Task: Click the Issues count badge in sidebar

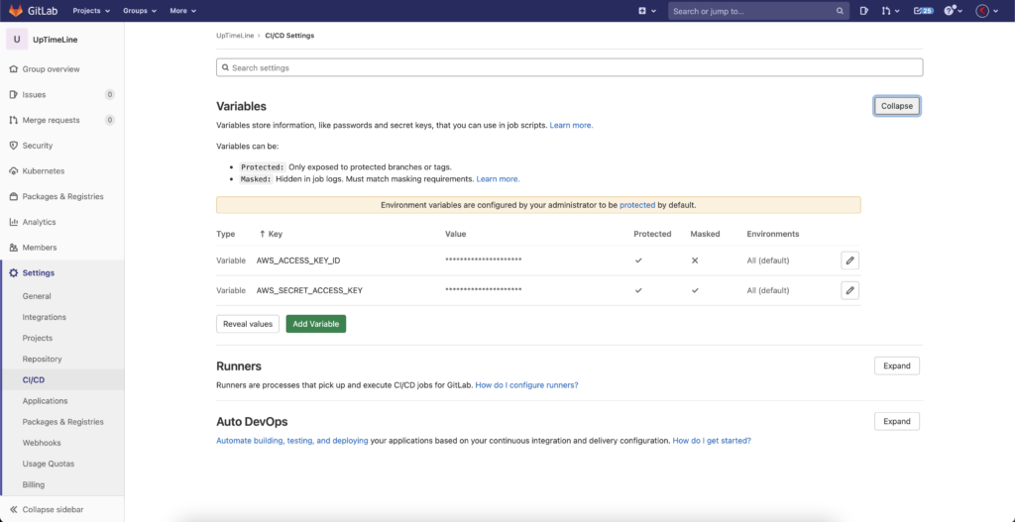Action: pos(110,94)
